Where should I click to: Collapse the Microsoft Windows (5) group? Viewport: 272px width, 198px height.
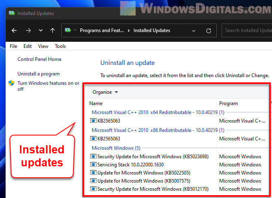click(x=116, y=148)
